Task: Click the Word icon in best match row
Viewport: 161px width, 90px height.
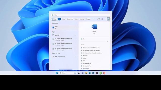Action: [53, 27]
